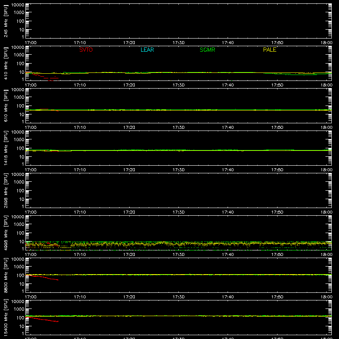The height and width of the screenshot is (339, 339).
Task: Click the 17:10 tick under the 245 MHz panel
Action: pos(80,43)
